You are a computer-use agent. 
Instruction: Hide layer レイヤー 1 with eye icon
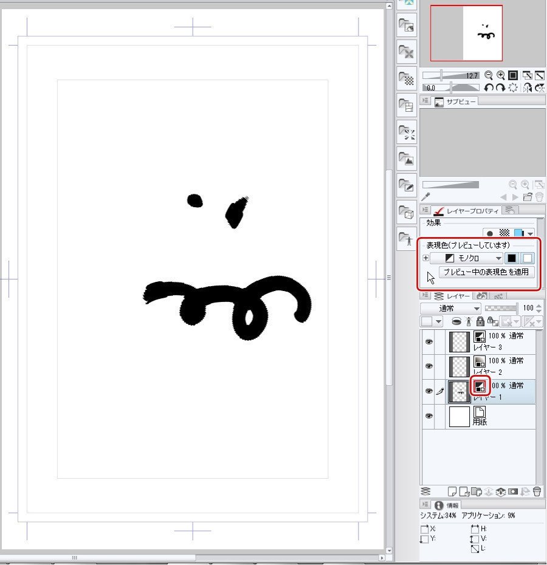pyautogui.click(x=428, y=391)
